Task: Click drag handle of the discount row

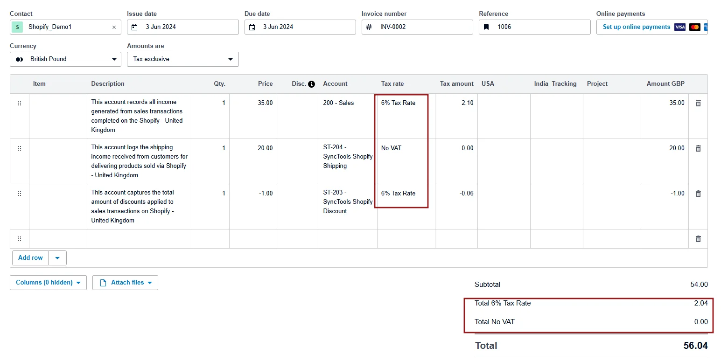Action: (20, 194)
